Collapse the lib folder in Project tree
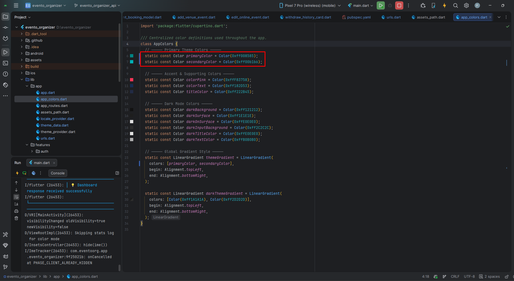This screenshot has height=281, width=514. 22,79
